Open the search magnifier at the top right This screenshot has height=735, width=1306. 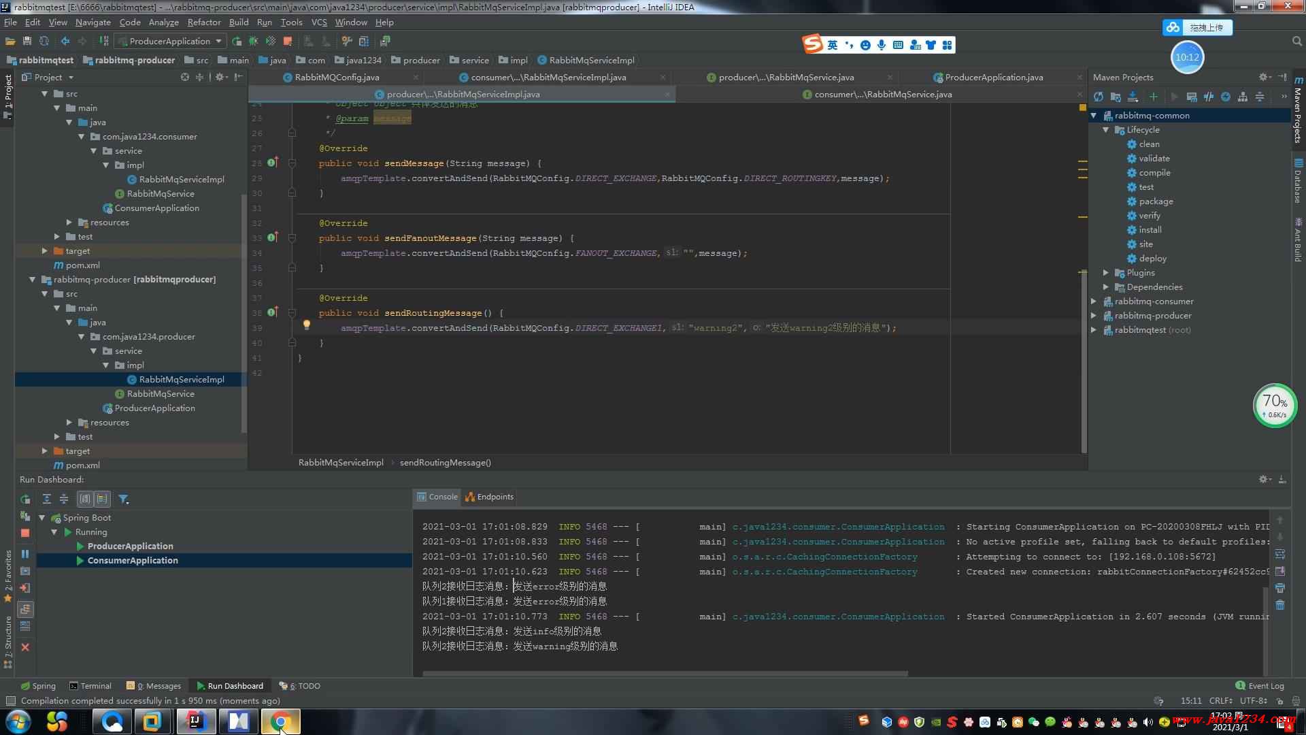pos(1296,42)
